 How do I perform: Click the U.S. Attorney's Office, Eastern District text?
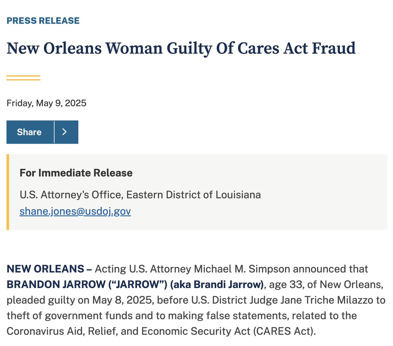pyautogui.click(x=140, y=195)
